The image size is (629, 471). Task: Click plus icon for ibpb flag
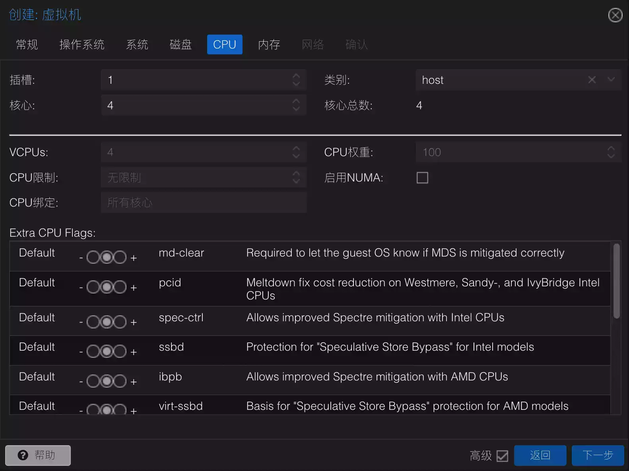[x=134, y=382]
